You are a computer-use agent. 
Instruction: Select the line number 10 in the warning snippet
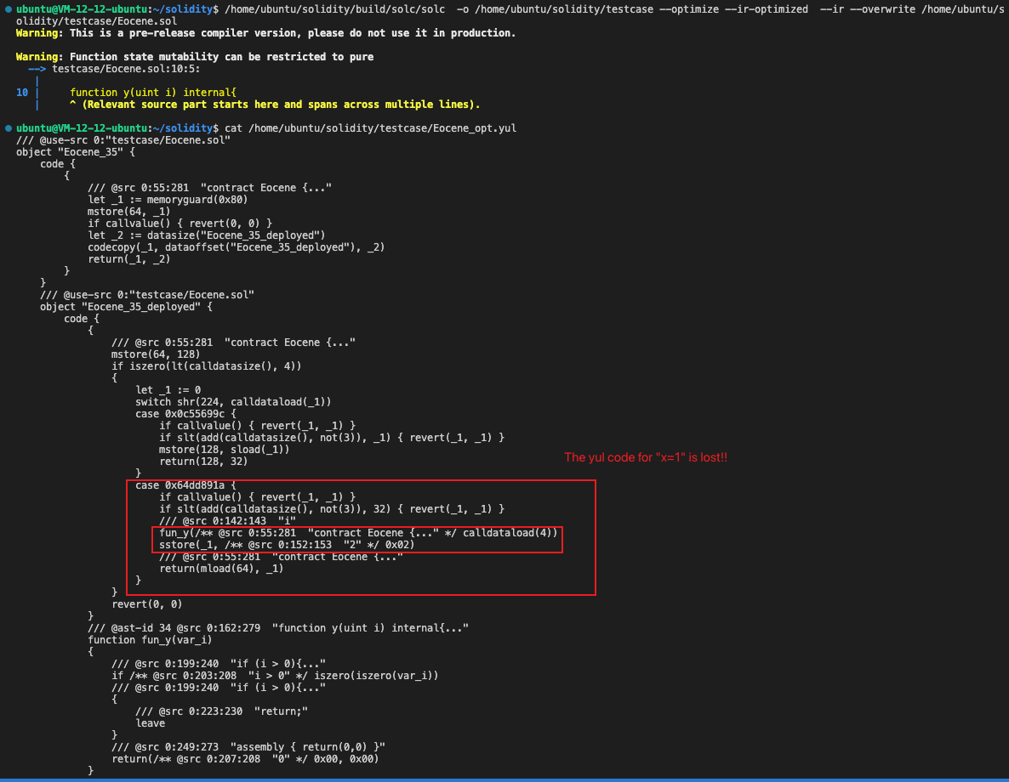(x=20, y=92)
